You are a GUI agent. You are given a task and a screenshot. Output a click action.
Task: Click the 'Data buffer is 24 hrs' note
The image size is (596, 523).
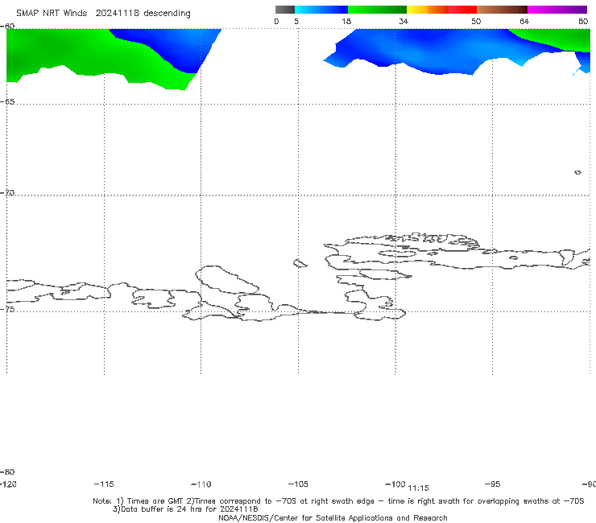click(x=185, y=509)
